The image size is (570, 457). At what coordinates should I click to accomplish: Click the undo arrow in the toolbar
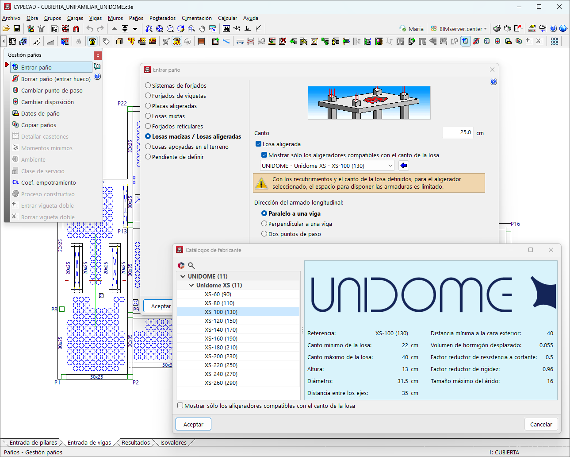coord(90,29)
